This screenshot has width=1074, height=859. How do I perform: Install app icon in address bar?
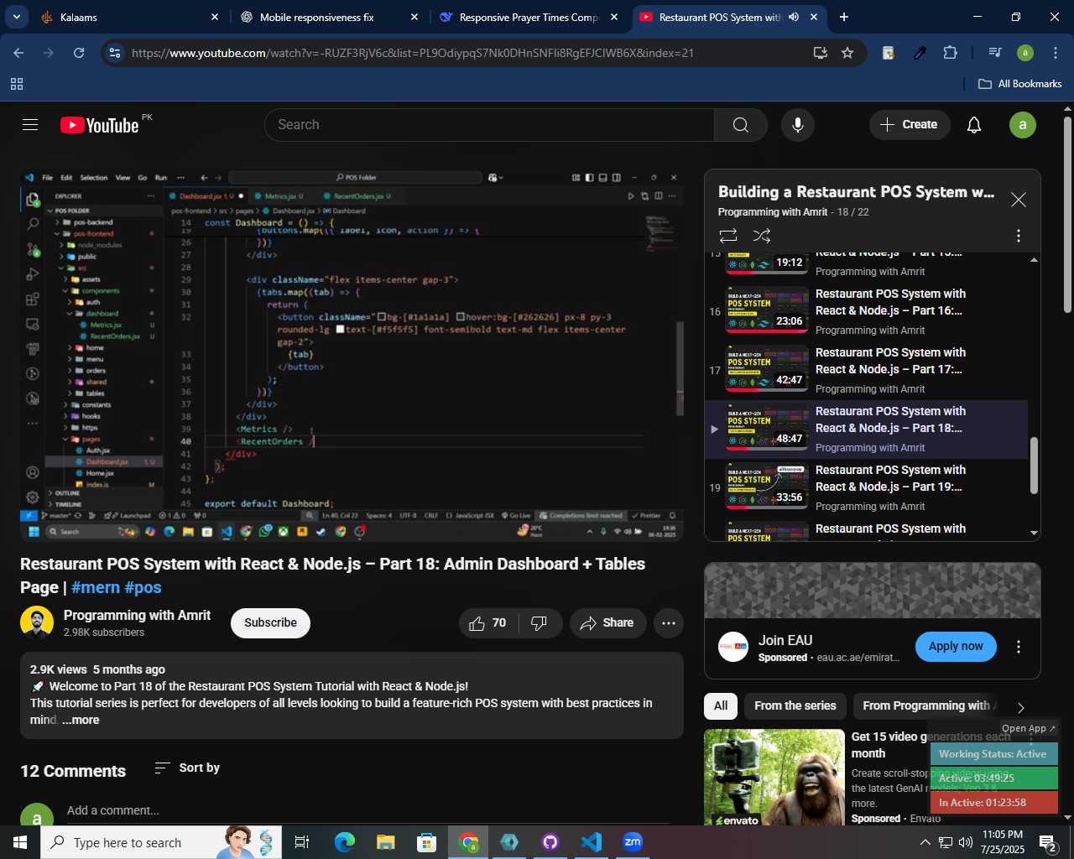tap(821, 53)
